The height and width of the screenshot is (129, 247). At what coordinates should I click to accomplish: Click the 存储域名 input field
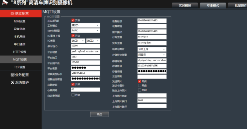pyautogui.click(x=152, y=61)
